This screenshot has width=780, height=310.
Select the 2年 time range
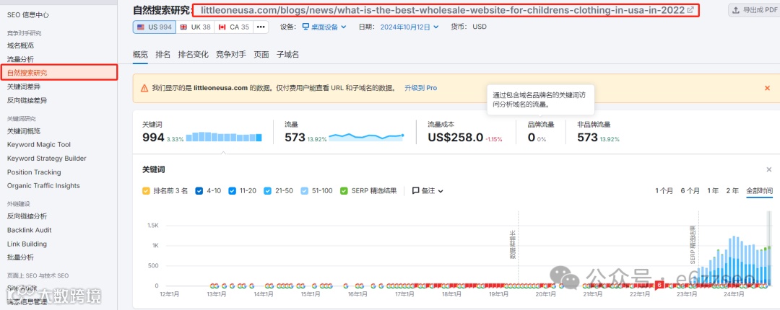point(732,191)
